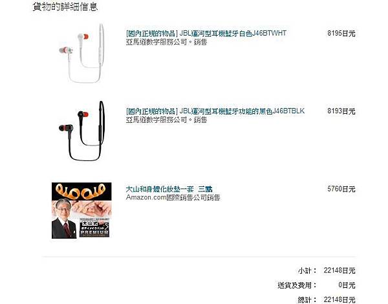
Task: Click Amazon.com國際銷售公司銷售 seller text
Action: tap(173, 197)
